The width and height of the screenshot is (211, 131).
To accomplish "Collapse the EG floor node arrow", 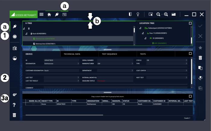I will pyautogui.click(x=145, y=38).
